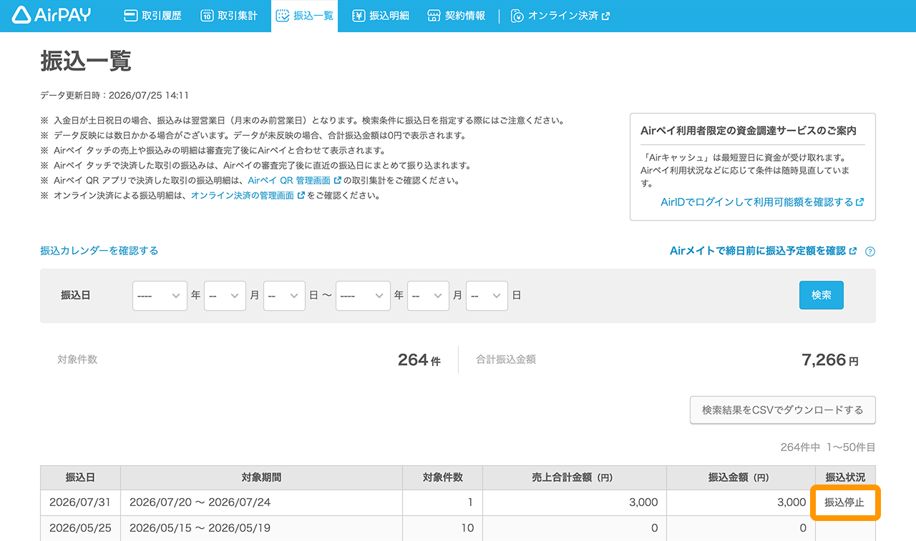Screen dimensions: 916x541
Task: Click the 振込金額 column header
Action: 741,477
